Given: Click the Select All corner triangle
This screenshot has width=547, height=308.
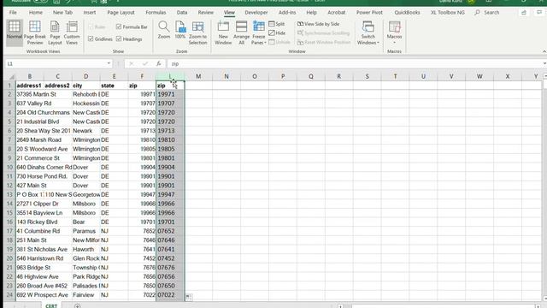Looking at the screenshot, I should click(x=11, y=76).
